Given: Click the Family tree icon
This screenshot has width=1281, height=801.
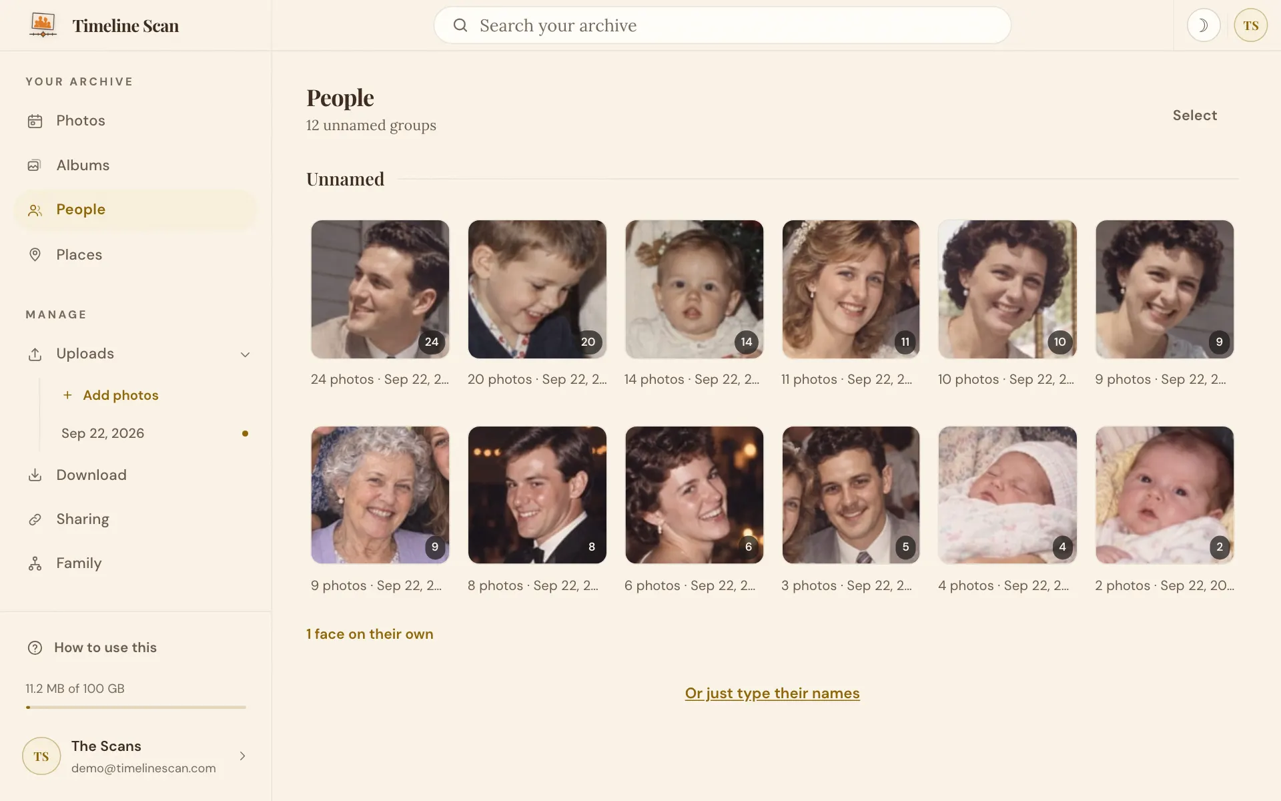Looking at the screenshot, I should [x=35, y=564].
